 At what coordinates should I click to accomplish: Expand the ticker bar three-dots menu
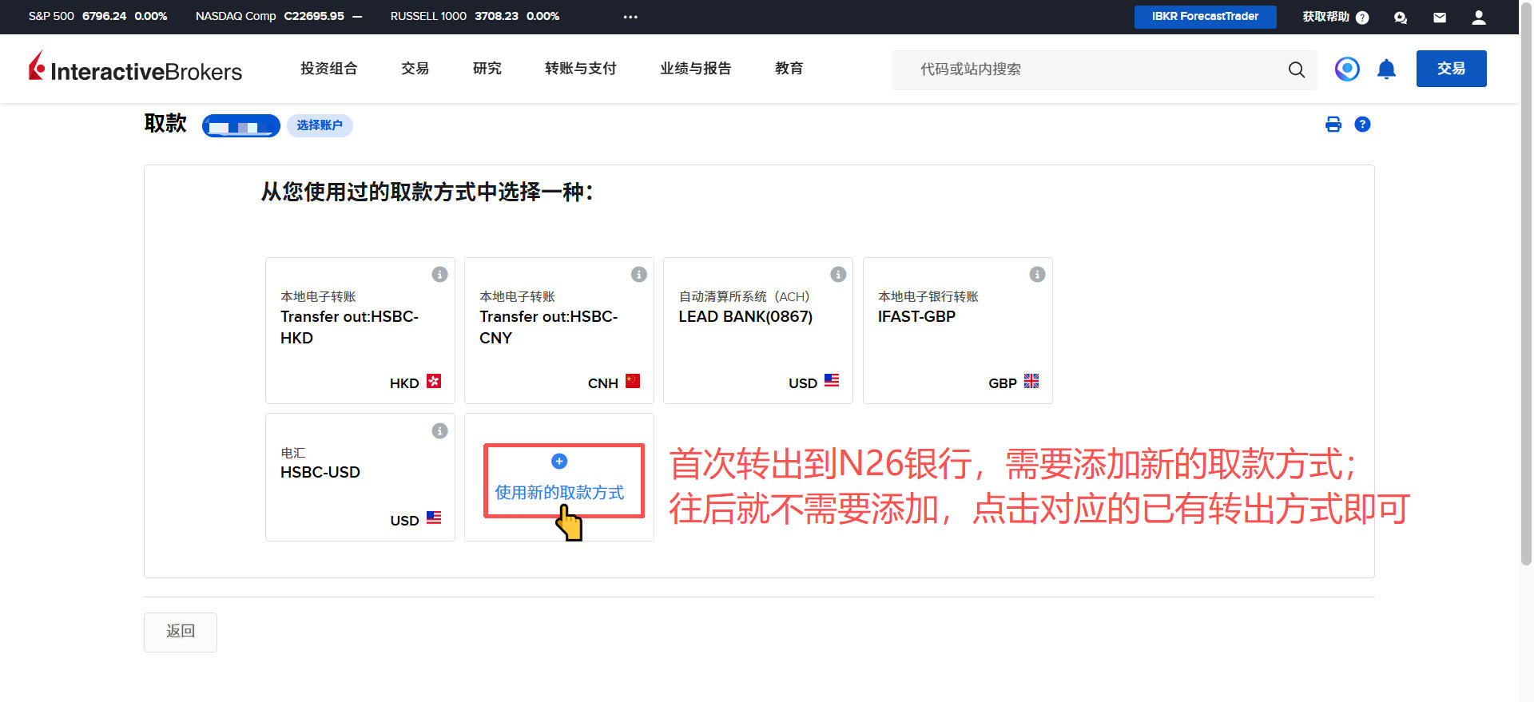[x=630, y=17]
